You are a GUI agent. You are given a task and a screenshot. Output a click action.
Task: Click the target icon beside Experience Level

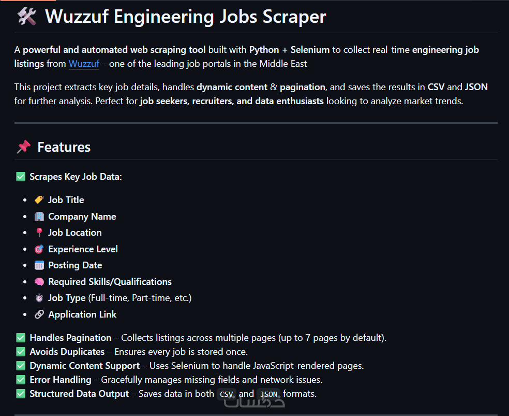[39, 249]
